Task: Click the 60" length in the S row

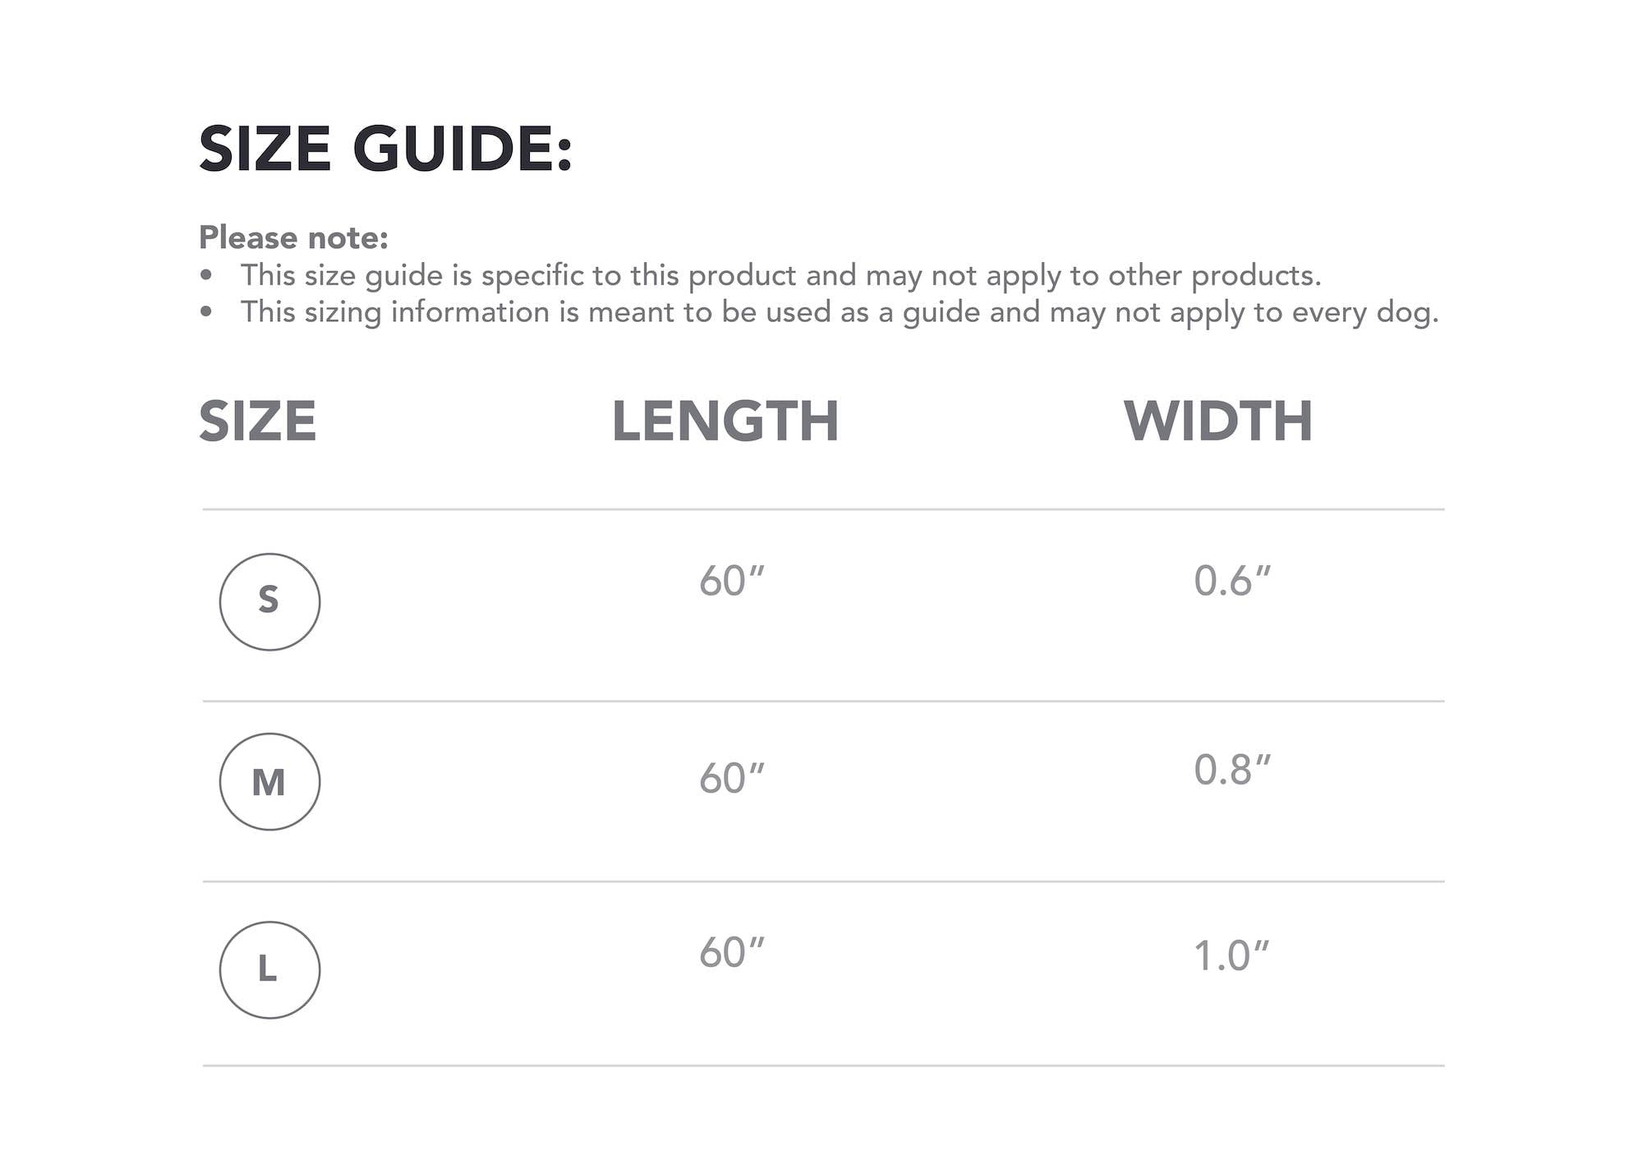Action: 731,581
